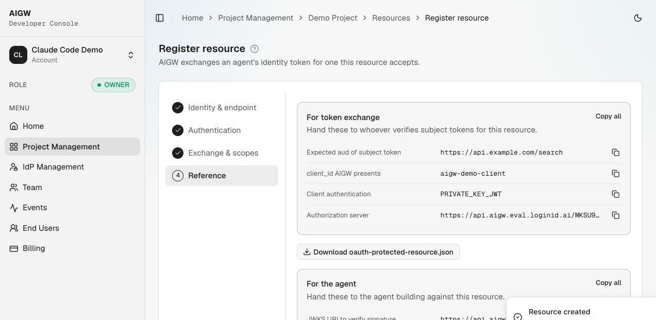656x320 pixels.
Task: Download oauth-protected-resource.json file
Action: (x=378, y=252)
